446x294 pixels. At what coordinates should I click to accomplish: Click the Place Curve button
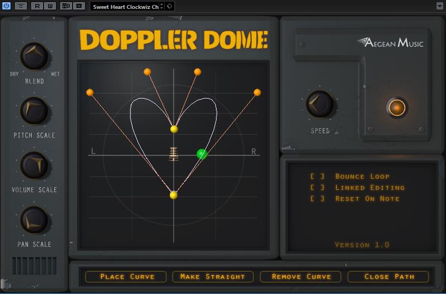[x=126, y=277]
